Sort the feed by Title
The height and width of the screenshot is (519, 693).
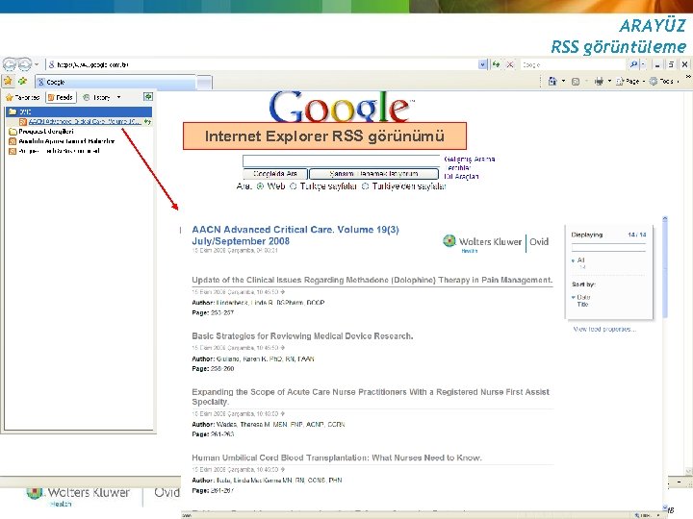click(582, 304)
